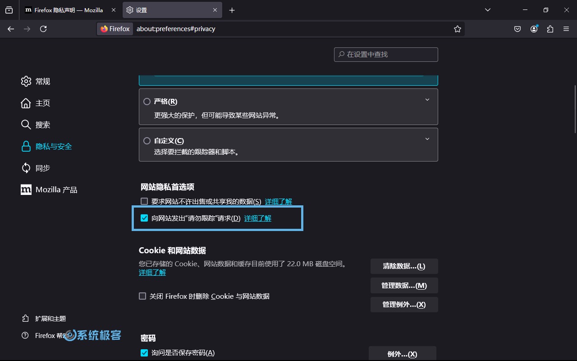Open the Pocket save icon

click(x=517, y=29)
